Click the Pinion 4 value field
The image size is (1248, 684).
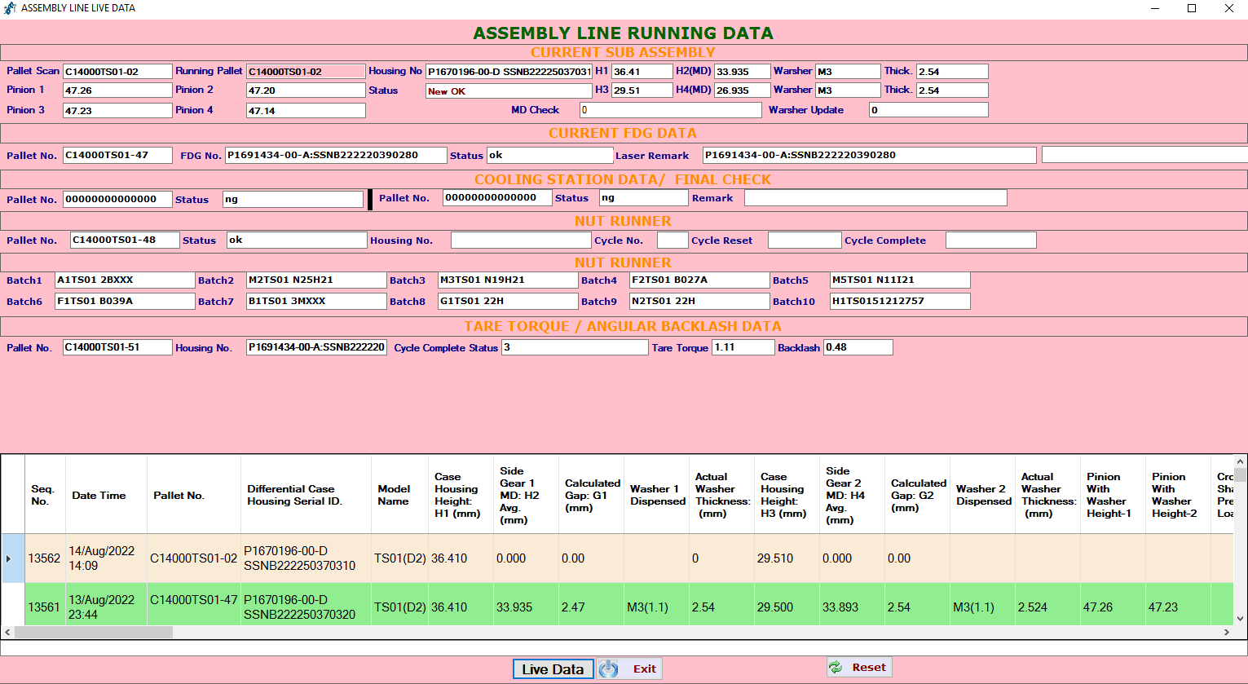click(x=306, y=110)
